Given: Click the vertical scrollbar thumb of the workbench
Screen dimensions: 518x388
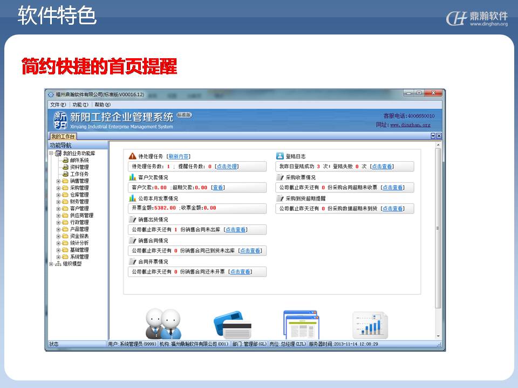Looking at the screenshot, I should (438, 228).
